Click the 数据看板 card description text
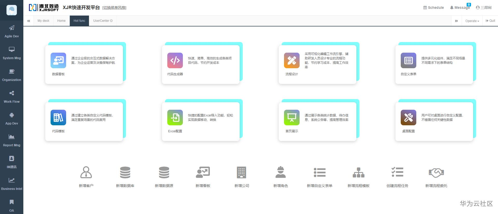The width and height of the screenshot is (498, 214). pos(93,60)
